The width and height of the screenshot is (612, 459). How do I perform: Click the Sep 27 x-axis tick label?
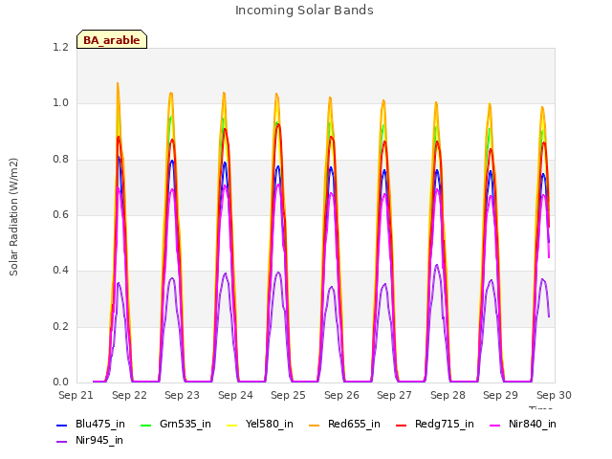click(x=394, y=395)
